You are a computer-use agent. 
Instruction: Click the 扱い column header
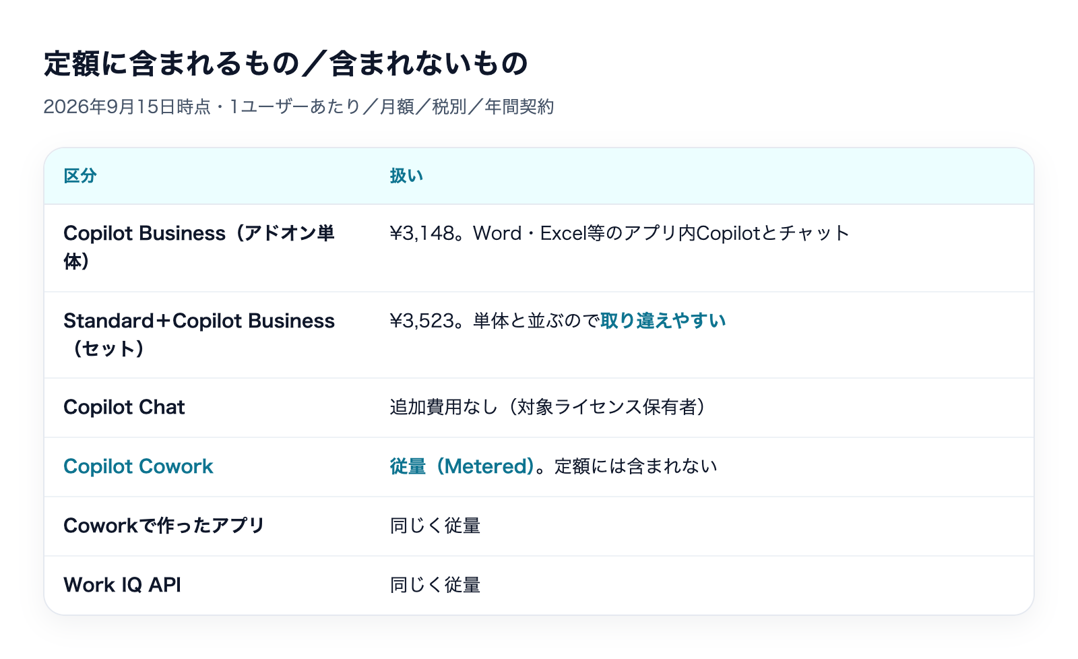point(406,176)
